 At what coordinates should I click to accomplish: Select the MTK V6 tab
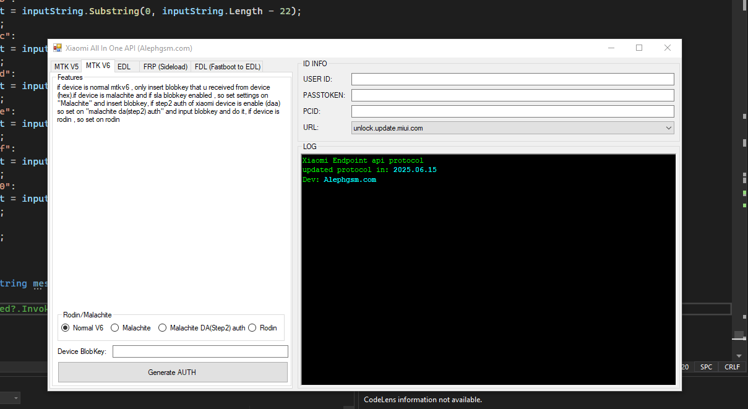(98, 66)
